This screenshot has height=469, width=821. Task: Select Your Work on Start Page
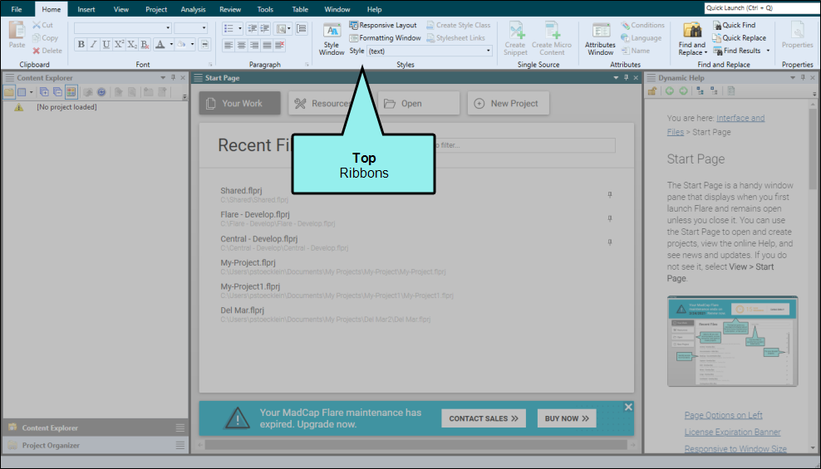tap(240, 104)
